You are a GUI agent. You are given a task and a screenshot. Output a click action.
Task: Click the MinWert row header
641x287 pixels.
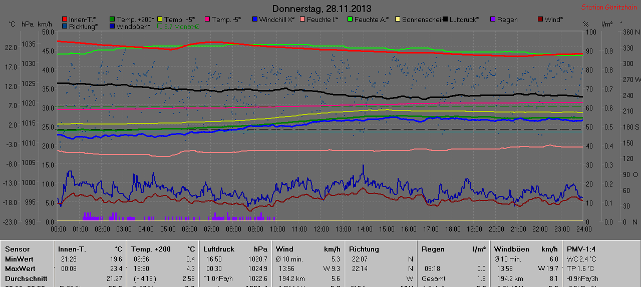(19, 259)
